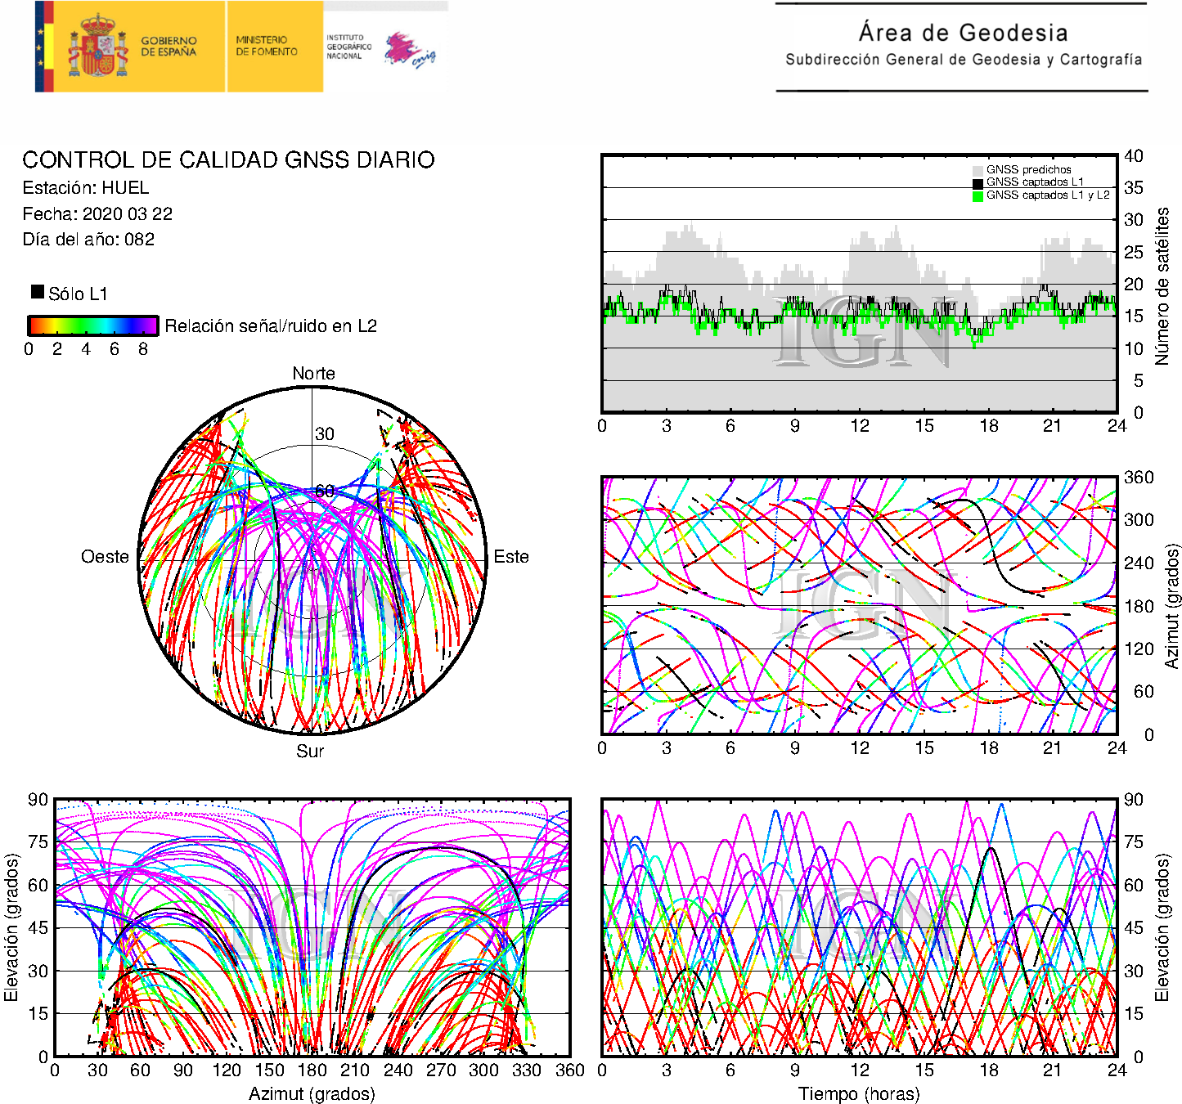Viewport: 1182px width, 1104px height.
Task: Click the Número de satélites axis label
Action: (1162, 285)
